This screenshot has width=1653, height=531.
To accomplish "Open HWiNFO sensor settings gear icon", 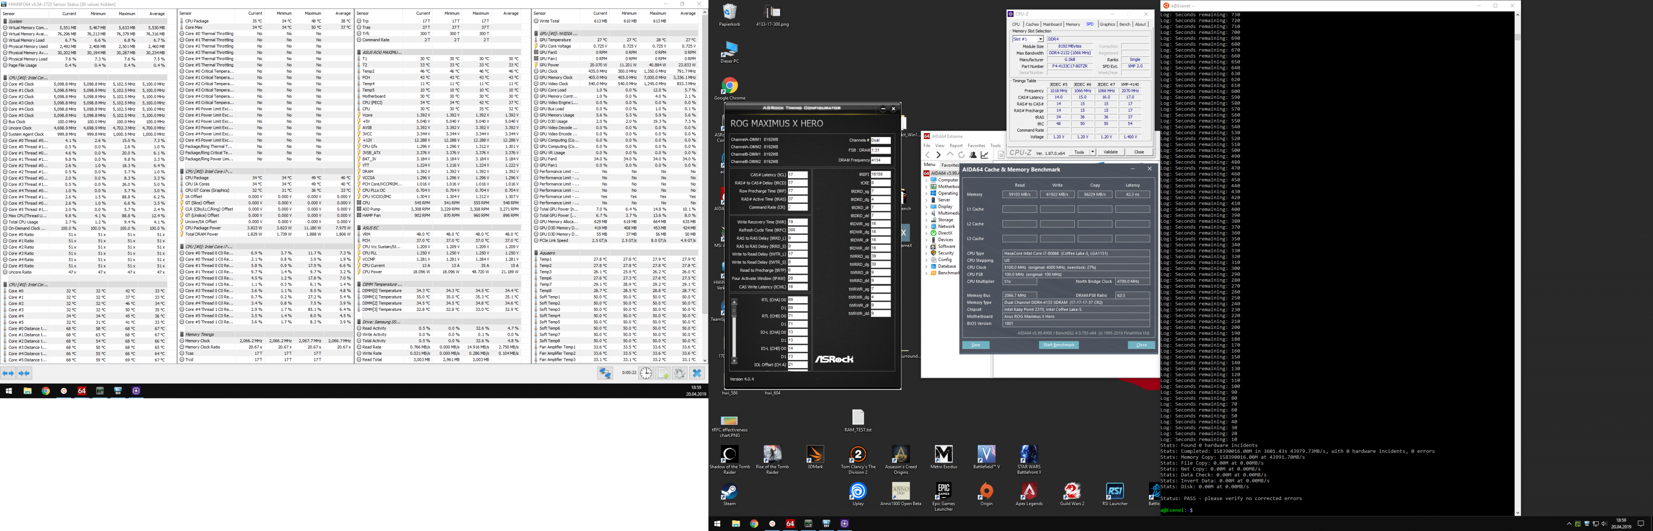I will pyautogui.click(x=680, y=373).
